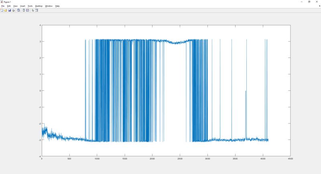Open the Tools menu
Screen dimensions: 321x174
coord(30,6)
